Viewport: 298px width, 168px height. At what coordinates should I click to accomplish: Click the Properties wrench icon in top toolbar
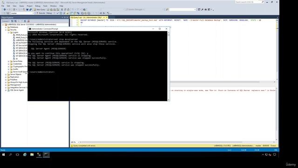pyautogui.click(x=202, y=9)
